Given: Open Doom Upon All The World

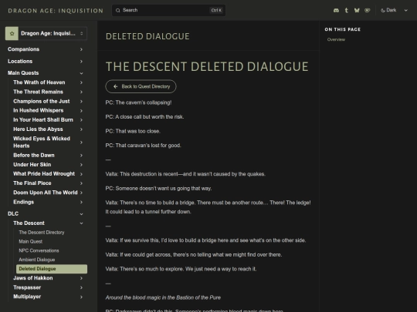Looking at the screenshot, I should tap(46, 193).
